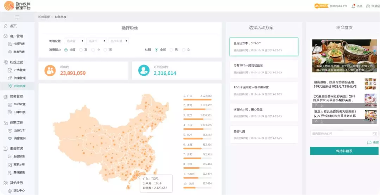Open 商家列表 in the sidebar
This screenshot has height=195, width=380.
pos(17,52)
